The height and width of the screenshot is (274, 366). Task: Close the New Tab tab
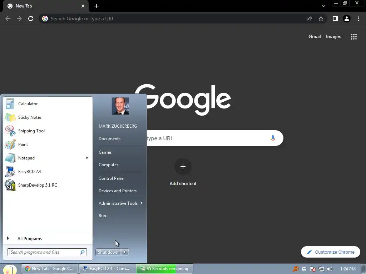[83, 6]
